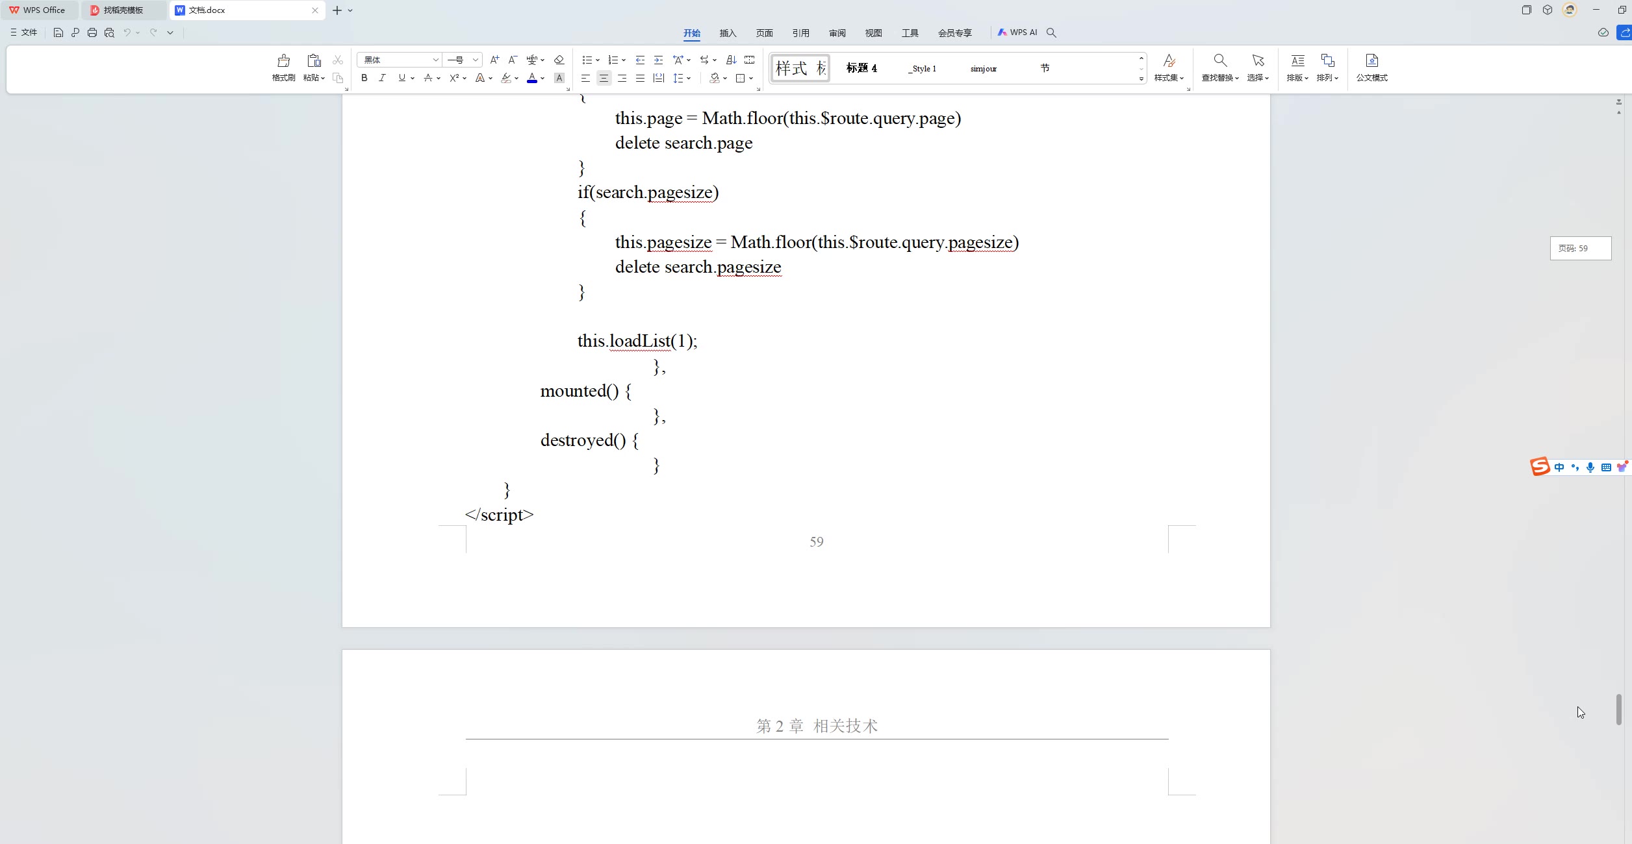
Task: Click the Print icon in quick toolbar
Action: coord(92,32)
